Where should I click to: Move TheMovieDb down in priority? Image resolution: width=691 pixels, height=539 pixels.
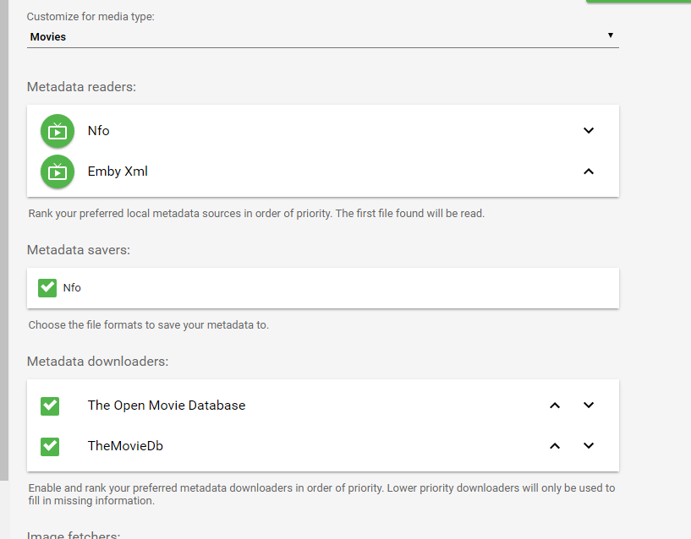[589, 446]
